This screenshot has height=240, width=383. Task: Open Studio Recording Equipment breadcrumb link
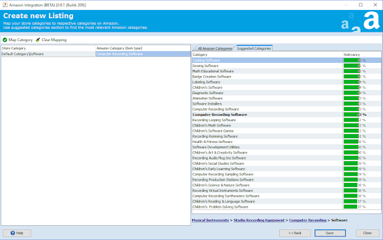259,220
